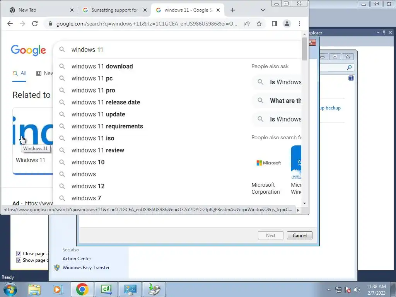Image resolution: width=396 pixels, height=297 pixels.
Task: Click the volume speaker tray icon
Action: [357, 290]
